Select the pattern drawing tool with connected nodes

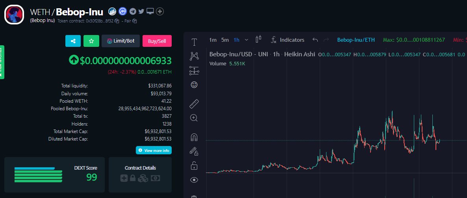pyautogui.click(x=194, y=56)
